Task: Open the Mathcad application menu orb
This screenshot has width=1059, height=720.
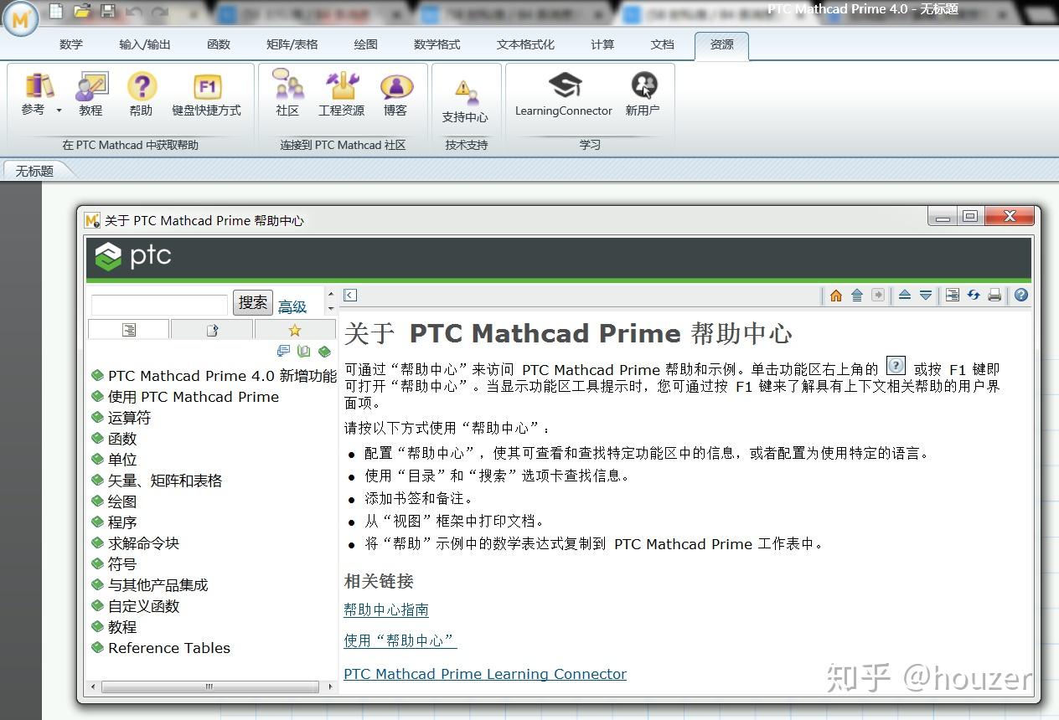Action: click(20, 18)
